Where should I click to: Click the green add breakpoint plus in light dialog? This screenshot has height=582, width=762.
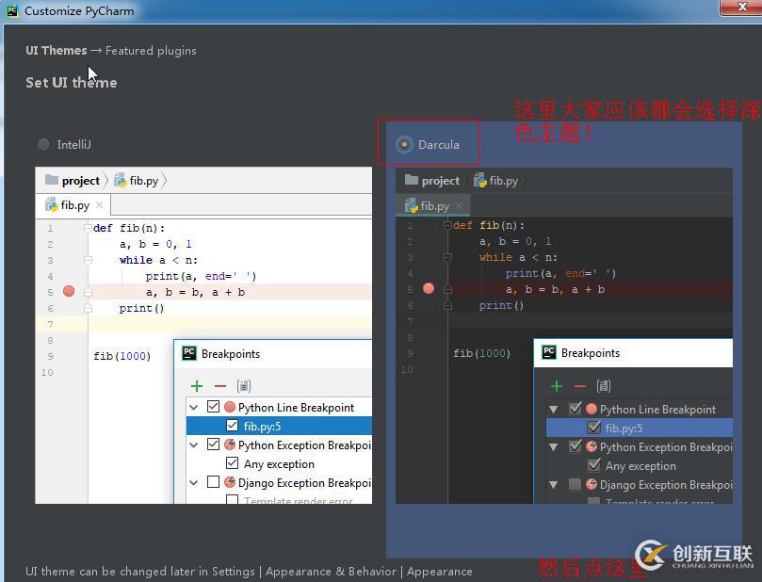(x=197, y=386)
